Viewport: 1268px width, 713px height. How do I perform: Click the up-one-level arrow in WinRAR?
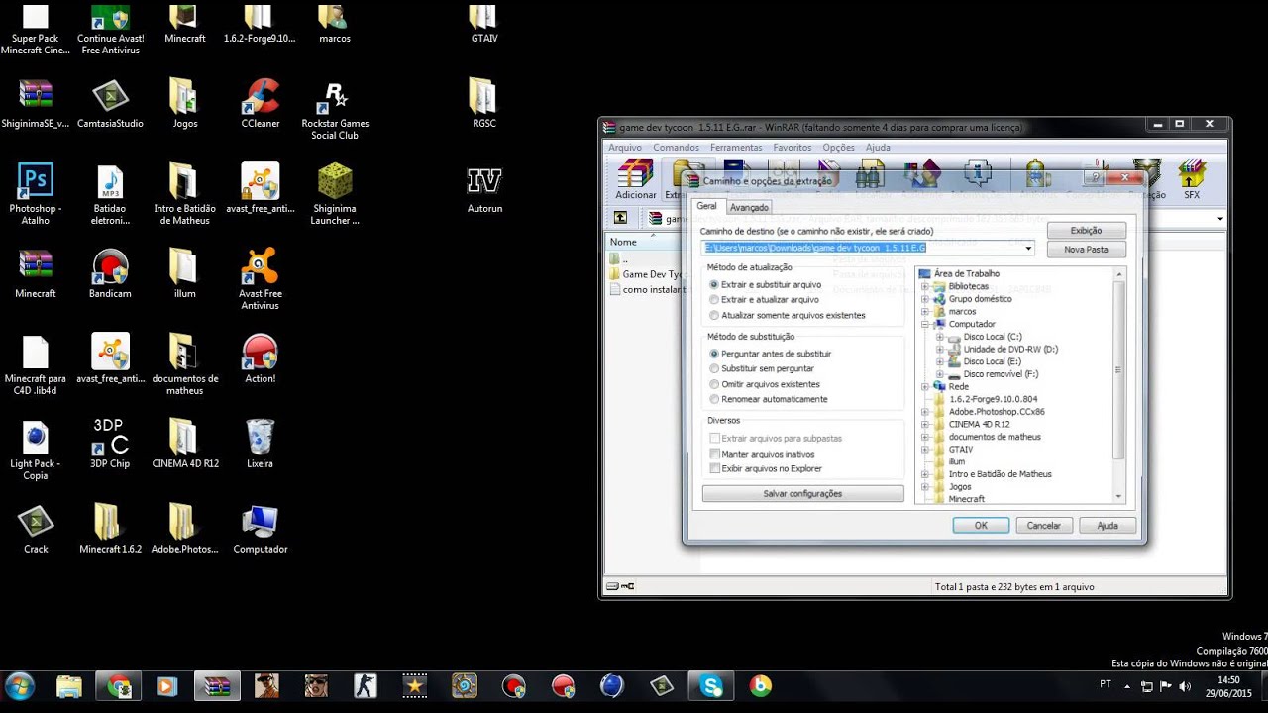point(620,218)
